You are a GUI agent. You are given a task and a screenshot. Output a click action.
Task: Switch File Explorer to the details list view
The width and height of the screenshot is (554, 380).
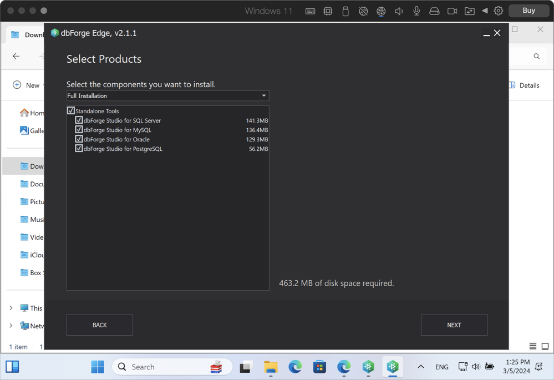(x=533, y=346)
